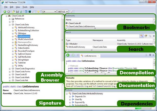The image size is (157, 111).
Task: Sort search results by Namespace column
Action: [x=104, y=40]
